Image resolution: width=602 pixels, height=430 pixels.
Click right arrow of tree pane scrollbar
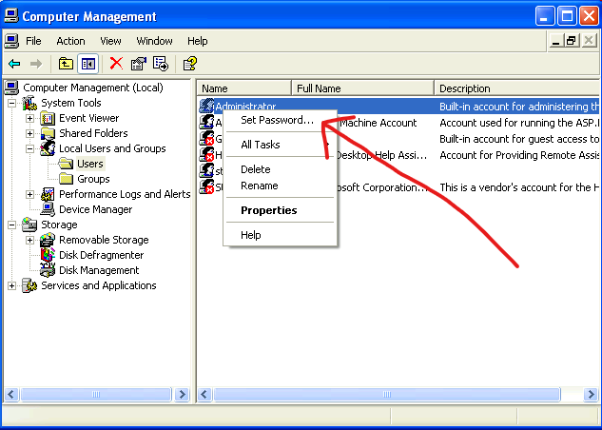(182, 394)
